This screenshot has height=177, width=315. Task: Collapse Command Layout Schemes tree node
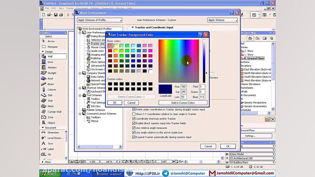[80, 114]
